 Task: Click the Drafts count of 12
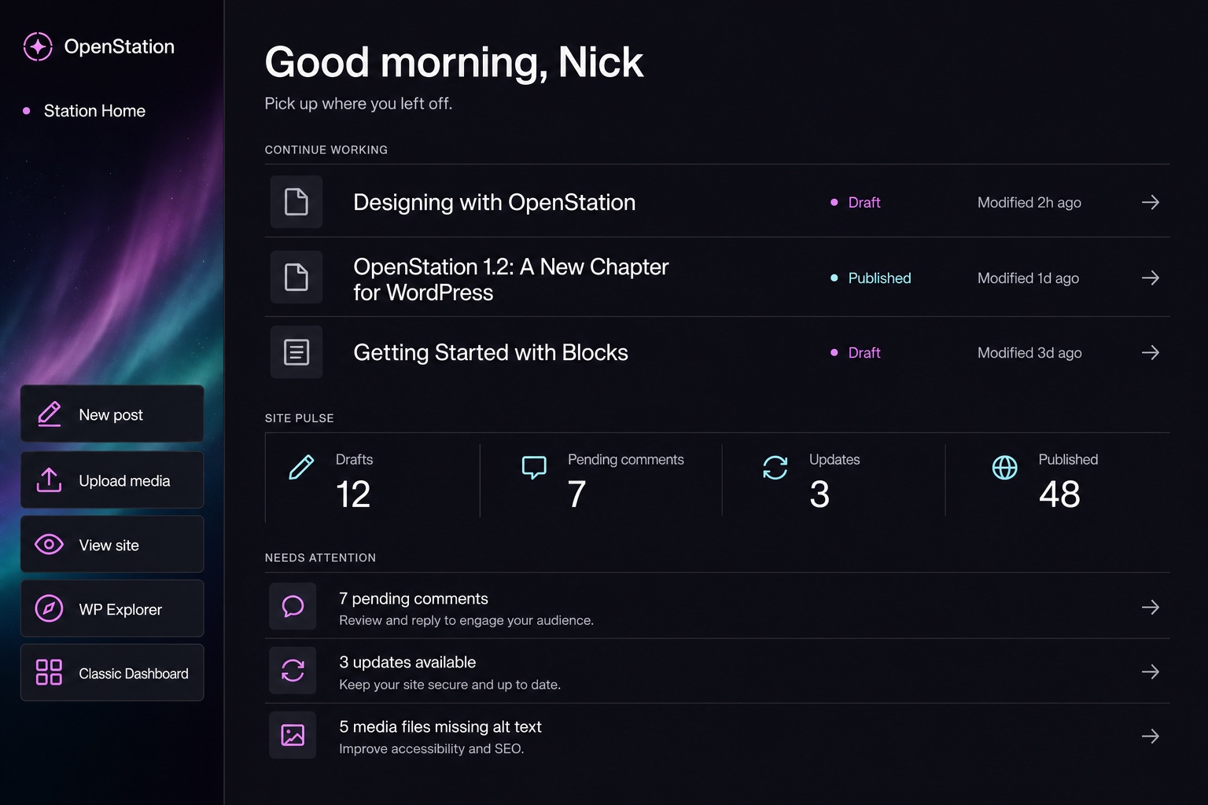(x=353, y=494)
